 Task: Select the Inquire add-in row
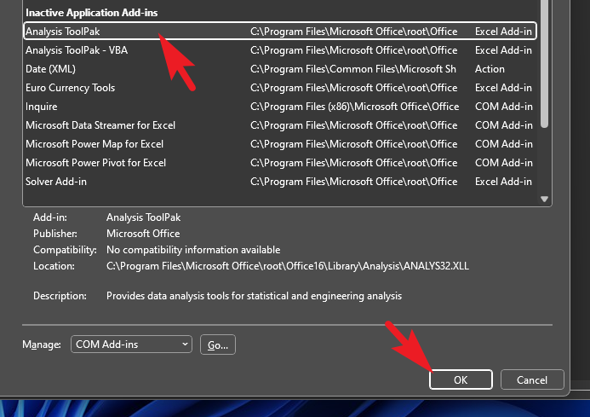[x=280, y=107]
